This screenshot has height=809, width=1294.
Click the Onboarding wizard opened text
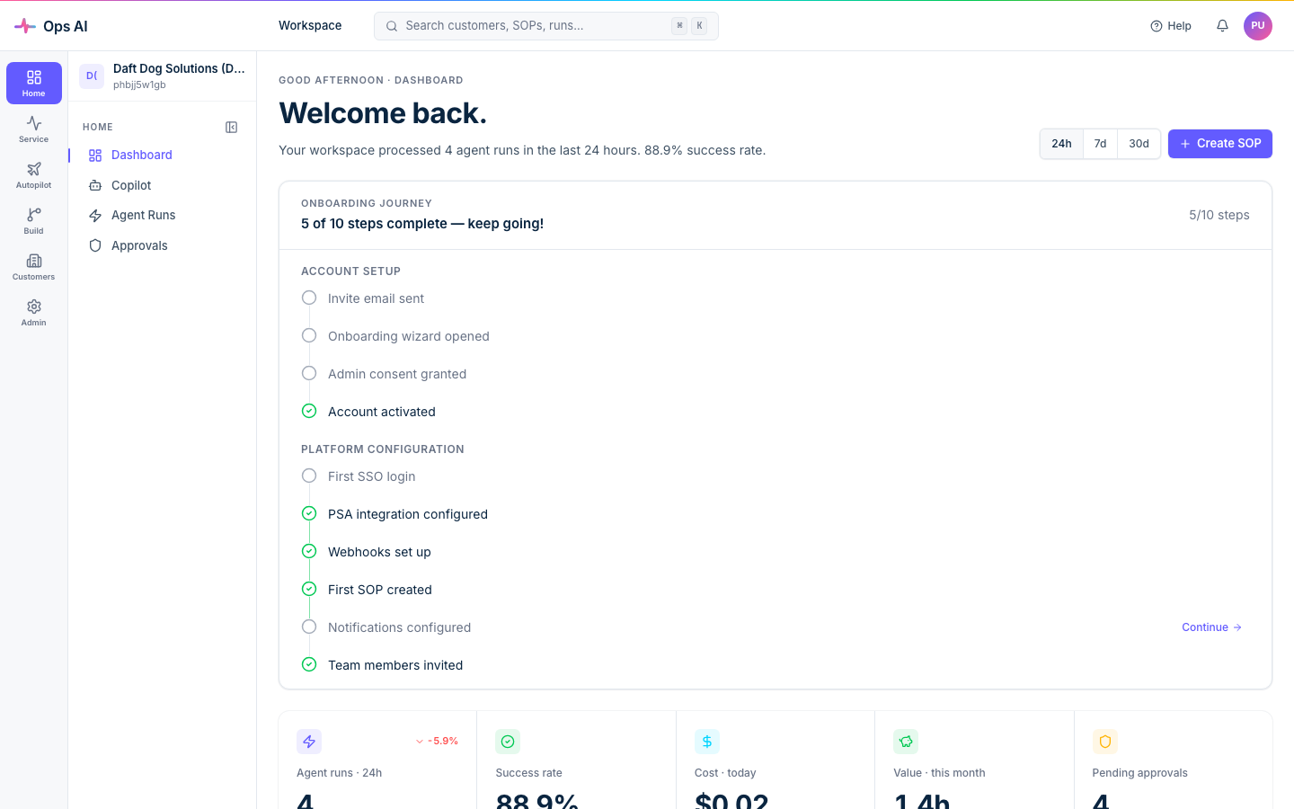pyautogui.click(x=409, y=336)
